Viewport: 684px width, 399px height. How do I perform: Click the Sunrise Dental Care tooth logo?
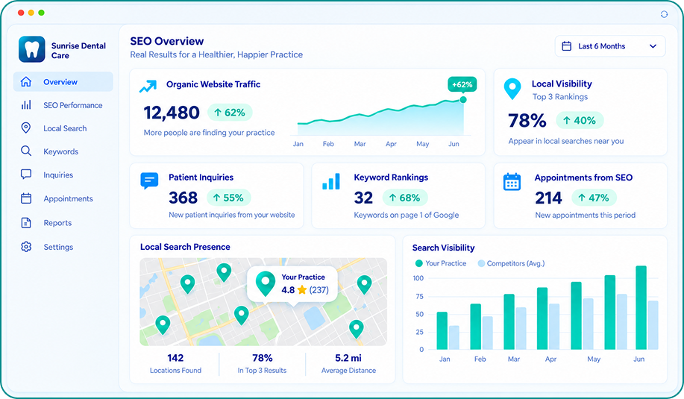(32, 49)
